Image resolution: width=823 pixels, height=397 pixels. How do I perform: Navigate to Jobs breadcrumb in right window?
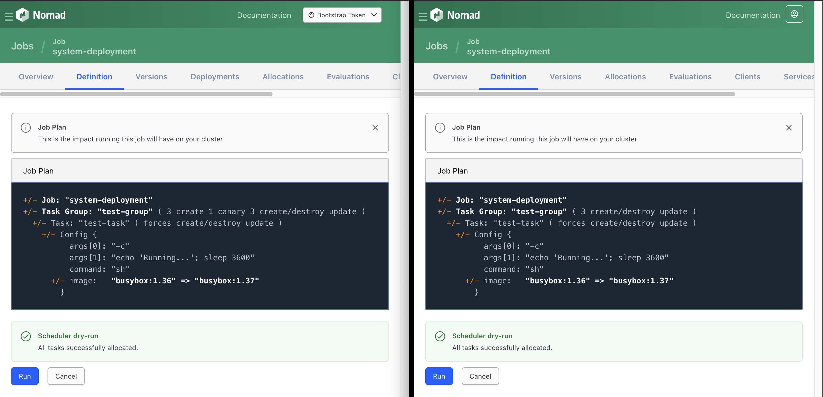436,46
